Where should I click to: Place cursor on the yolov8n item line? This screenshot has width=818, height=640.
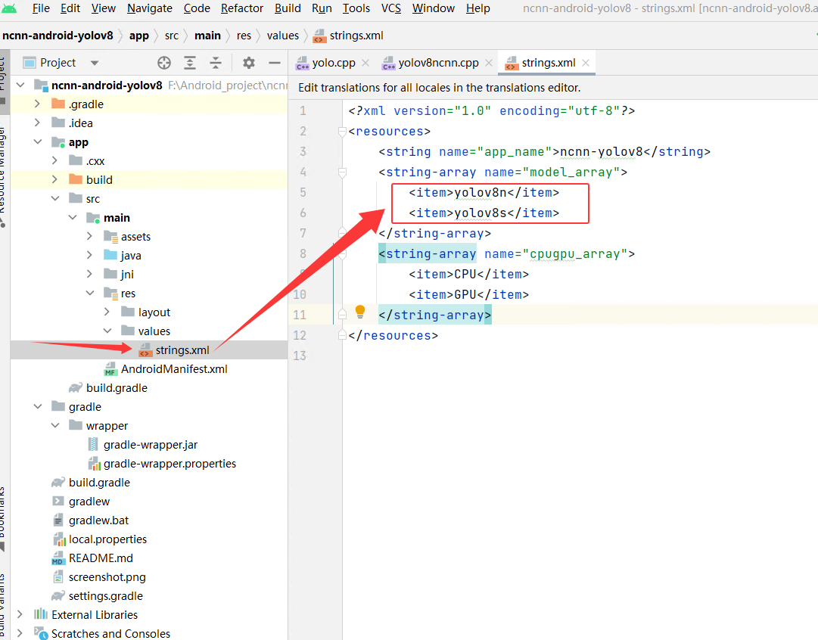pos(484,192)
